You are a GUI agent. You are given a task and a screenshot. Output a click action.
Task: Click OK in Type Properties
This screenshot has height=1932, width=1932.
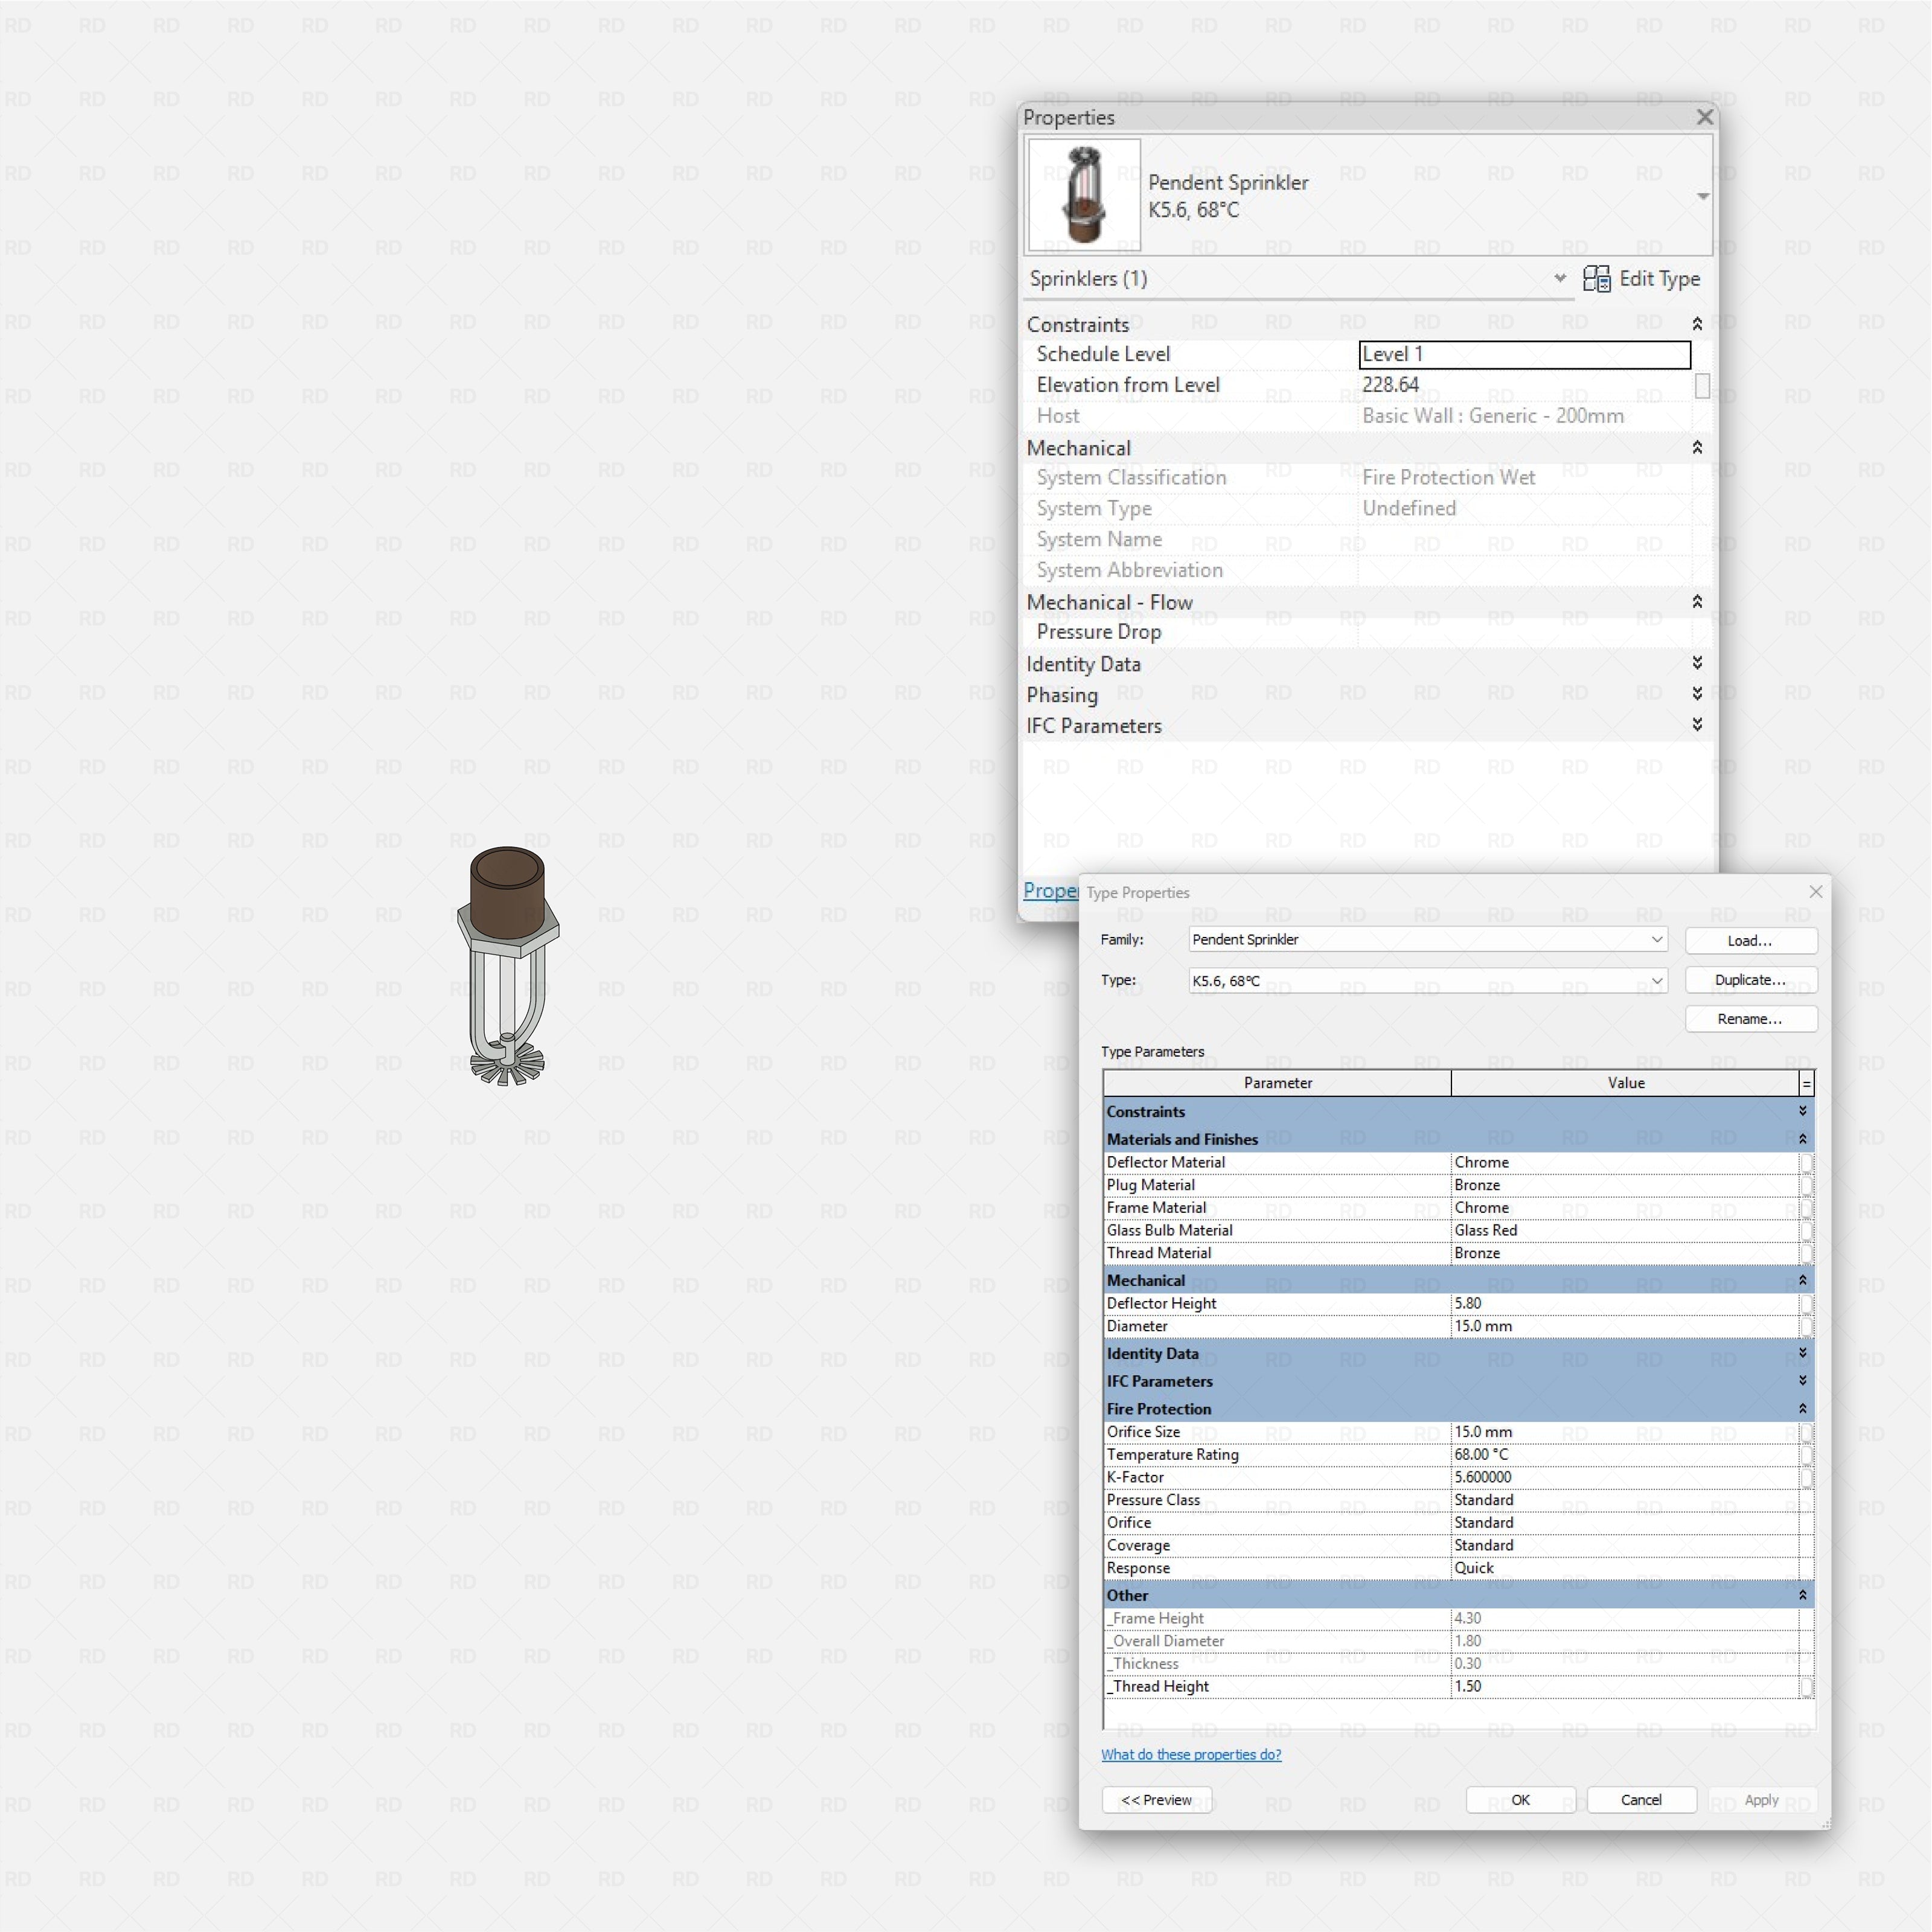[x=1520, y=1800]
